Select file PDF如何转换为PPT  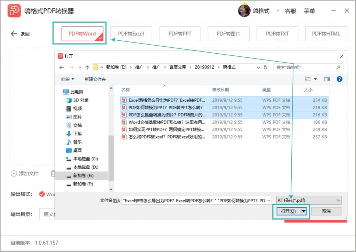click(224, 108)
